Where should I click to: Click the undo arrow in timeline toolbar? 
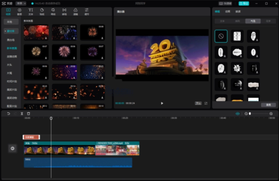tap(8, 114)
